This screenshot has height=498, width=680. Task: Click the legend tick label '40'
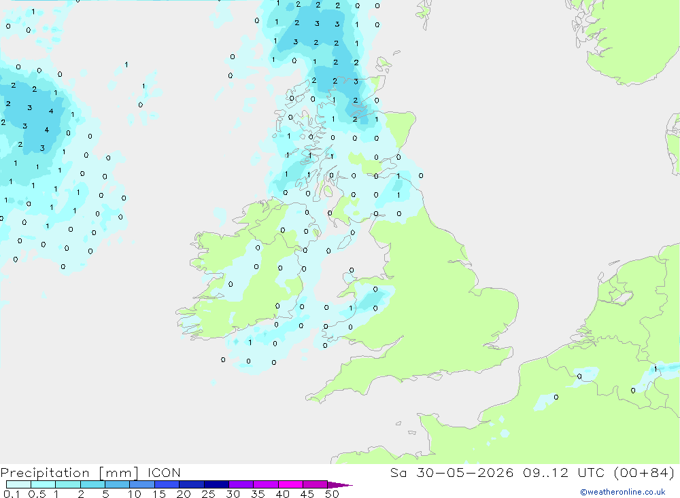(x=282, y=494)
